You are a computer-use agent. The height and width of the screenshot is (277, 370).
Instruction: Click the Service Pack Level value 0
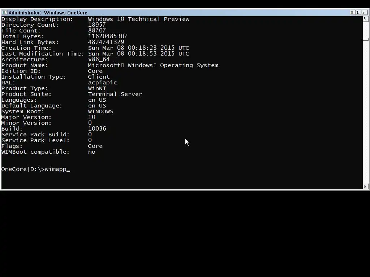[90, 140]
